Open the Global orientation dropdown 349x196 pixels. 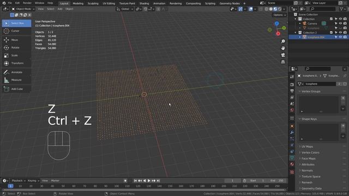point(125,9)
